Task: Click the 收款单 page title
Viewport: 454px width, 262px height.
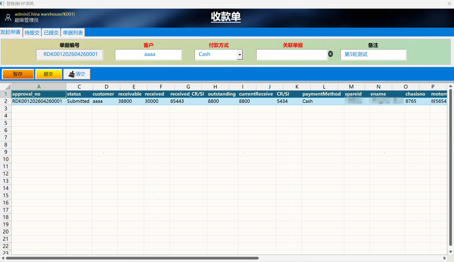Action: click(x=226, y=16)
